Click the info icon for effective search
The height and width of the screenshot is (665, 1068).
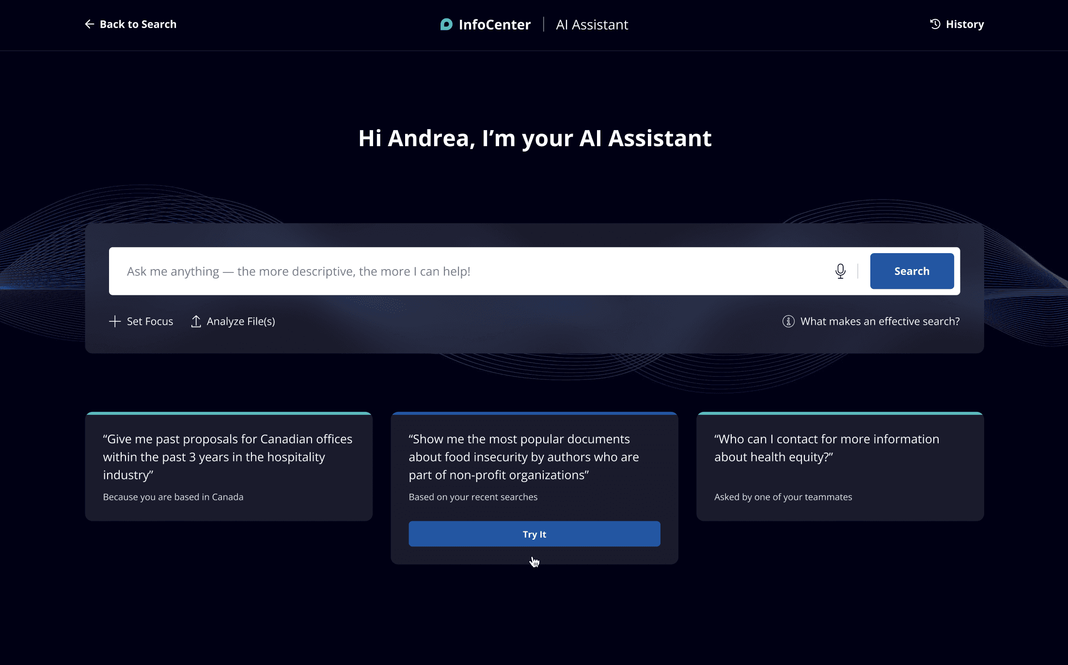point(788,321)
